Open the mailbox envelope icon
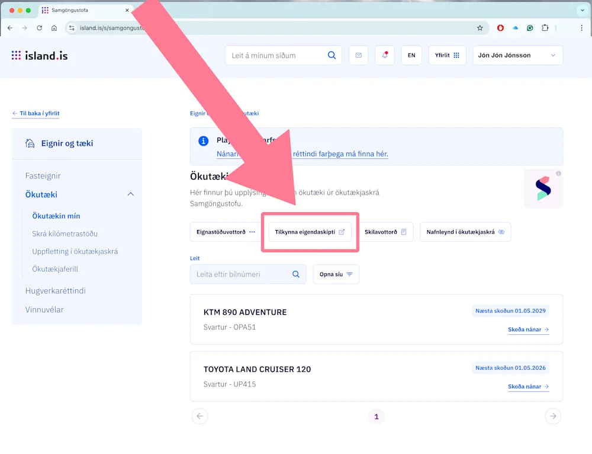 point(358,55)
